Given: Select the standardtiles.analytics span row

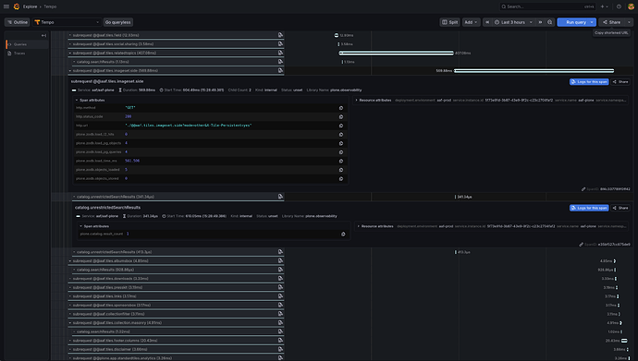Looking at the screenshot, I should 176,358.
